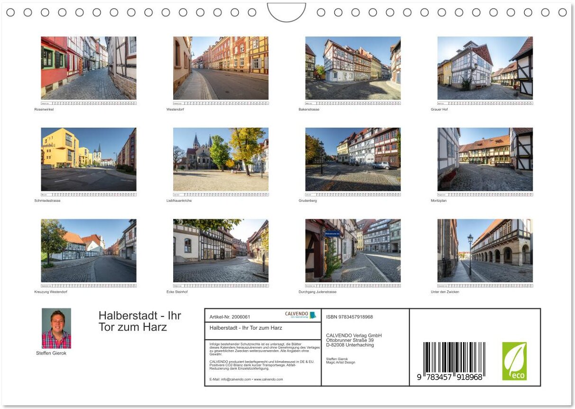
Task: Click the 'Ottobrunner Straße 39' address line
Action: pos(350,340)
